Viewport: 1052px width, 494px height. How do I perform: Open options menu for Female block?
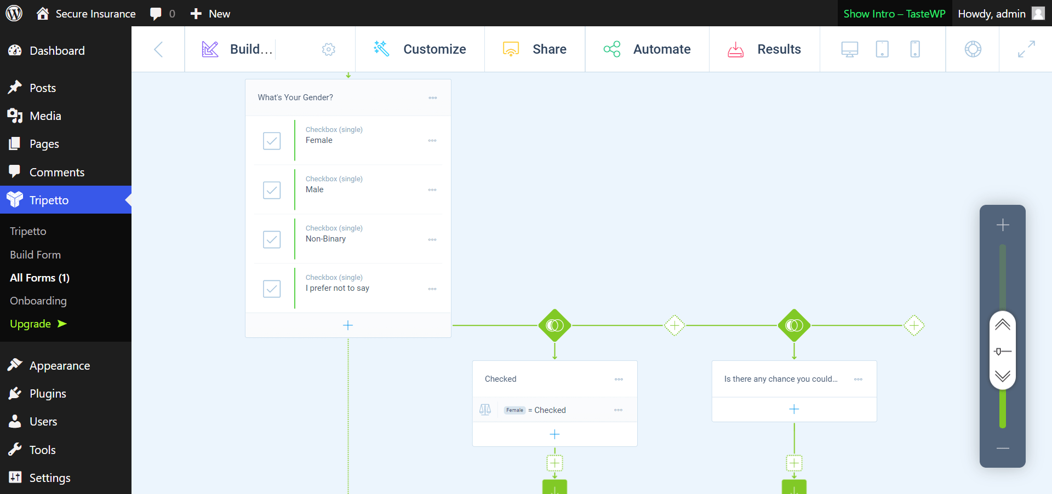tap(432, 141)
